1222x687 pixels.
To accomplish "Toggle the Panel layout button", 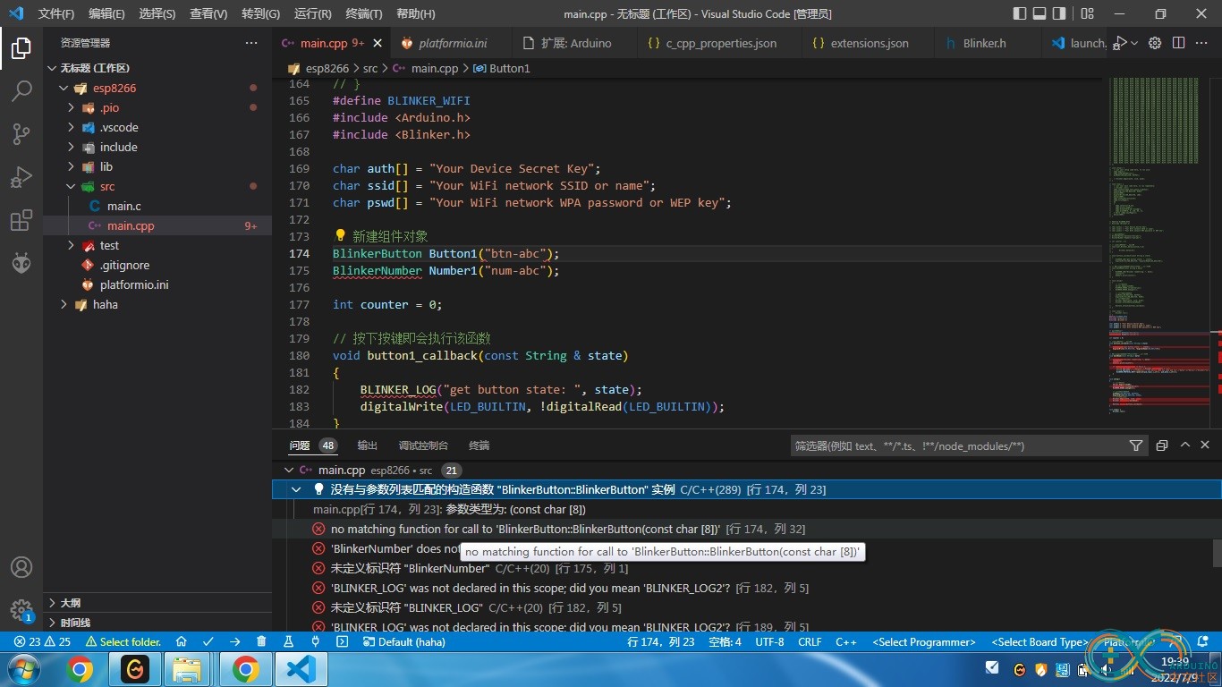I will [x=1040, y=13].
